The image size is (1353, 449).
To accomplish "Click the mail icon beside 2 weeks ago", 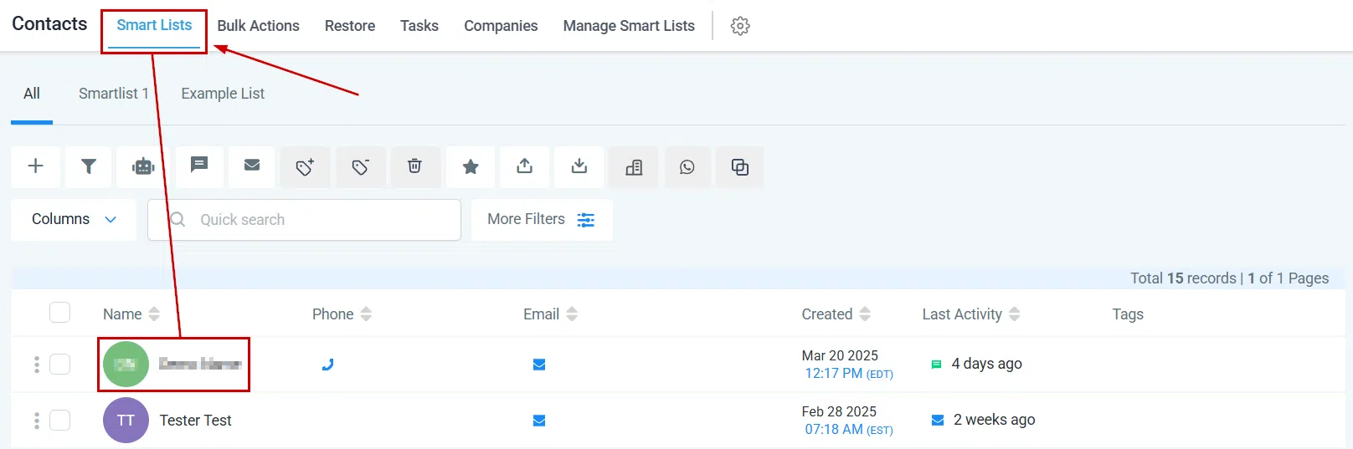I will (938, 420).
